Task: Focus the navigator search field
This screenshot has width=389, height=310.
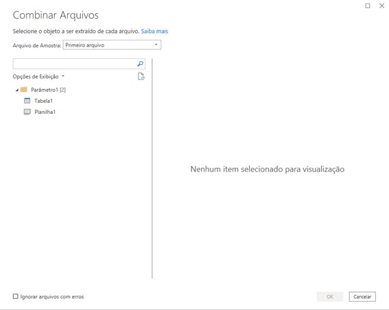Action: click(74, 64)
